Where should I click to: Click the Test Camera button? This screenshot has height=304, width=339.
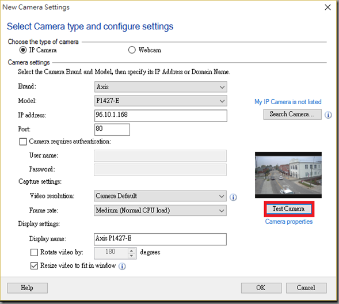[x=289, y=209]
